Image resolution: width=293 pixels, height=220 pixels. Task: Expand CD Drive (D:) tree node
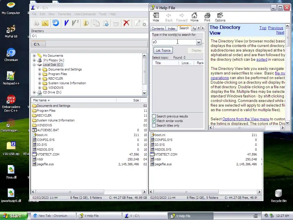pyautogui.click(x=34, y=92)
